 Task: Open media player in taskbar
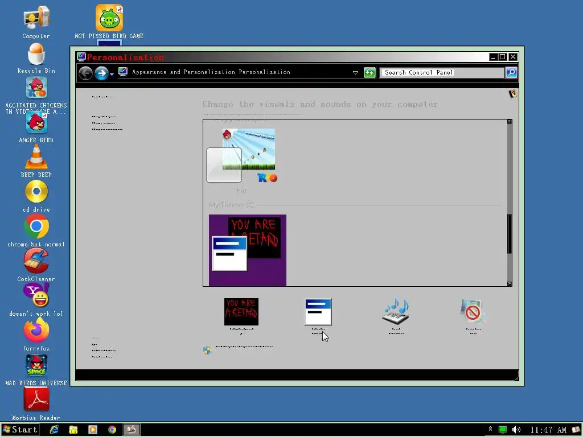93,430
